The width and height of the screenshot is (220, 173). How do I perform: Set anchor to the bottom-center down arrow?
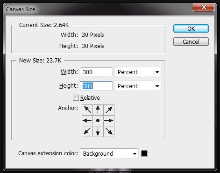[x=98, y=131]
